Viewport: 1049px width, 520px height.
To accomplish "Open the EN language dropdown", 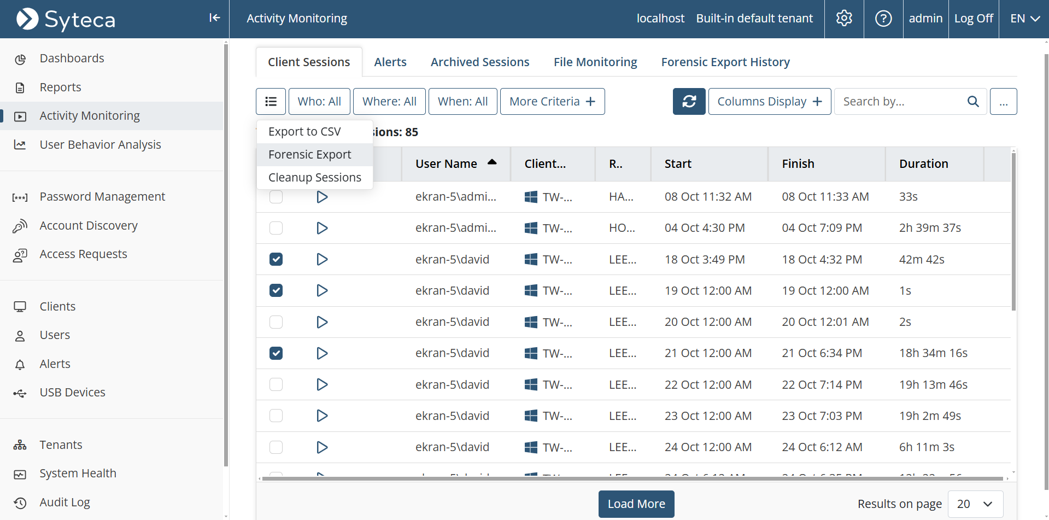I will click(x=1024, y=19).
